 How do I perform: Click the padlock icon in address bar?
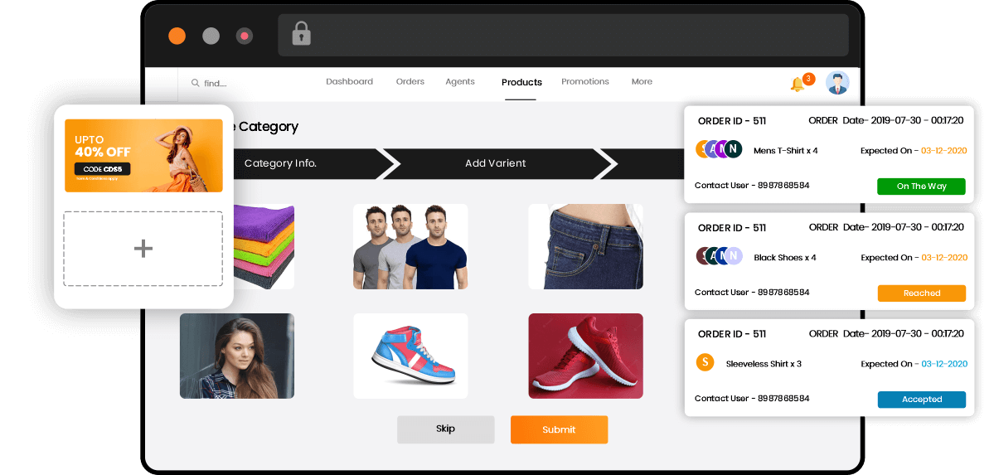(301, 34)
